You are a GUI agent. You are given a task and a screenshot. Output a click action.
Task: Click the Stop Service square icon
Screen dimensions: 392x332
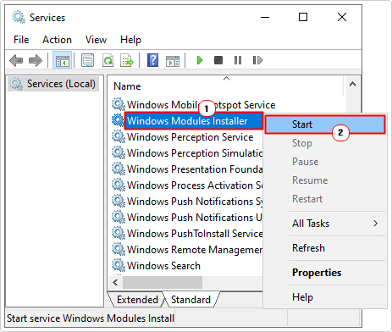218,60
